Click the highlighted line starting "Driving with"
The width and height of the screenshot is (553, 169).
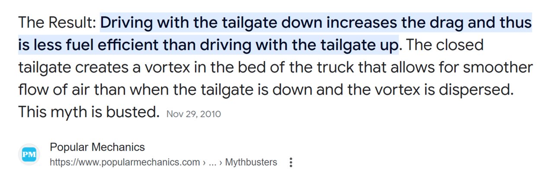[316, 22]
